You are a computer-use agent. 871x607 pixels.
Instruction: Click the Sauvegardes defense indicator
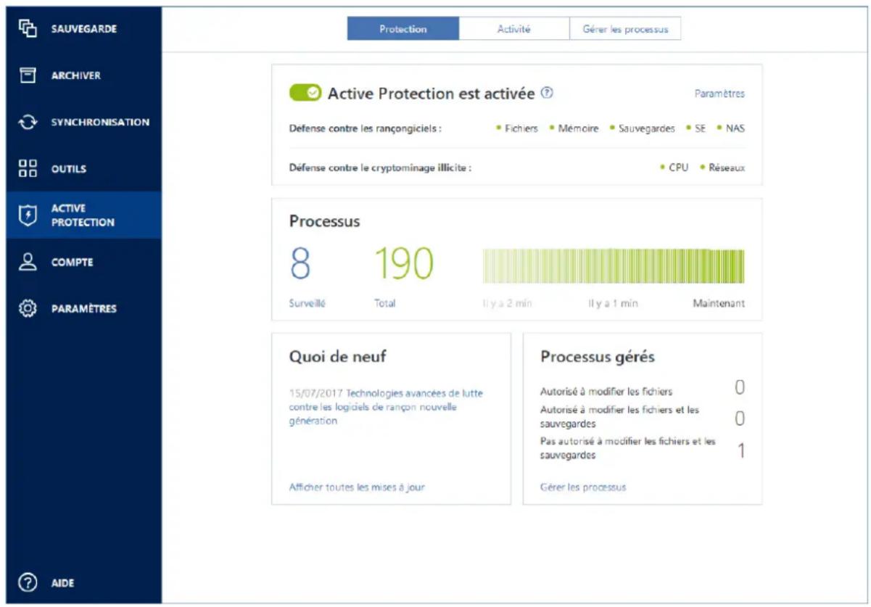click(x=643, y=128)
